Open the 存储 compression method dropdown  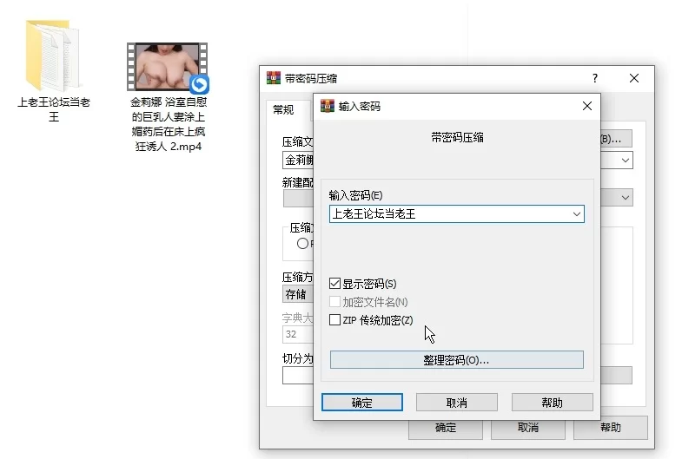click(297, 294)
